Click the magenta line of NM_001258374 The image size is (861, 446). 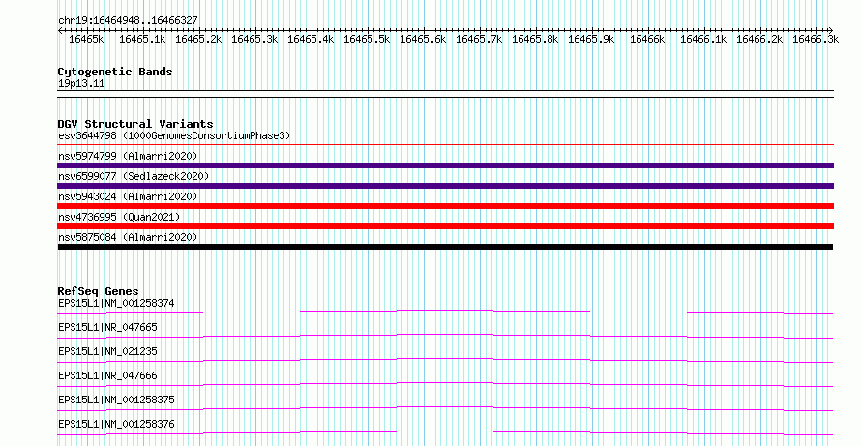tap(445, 312)
